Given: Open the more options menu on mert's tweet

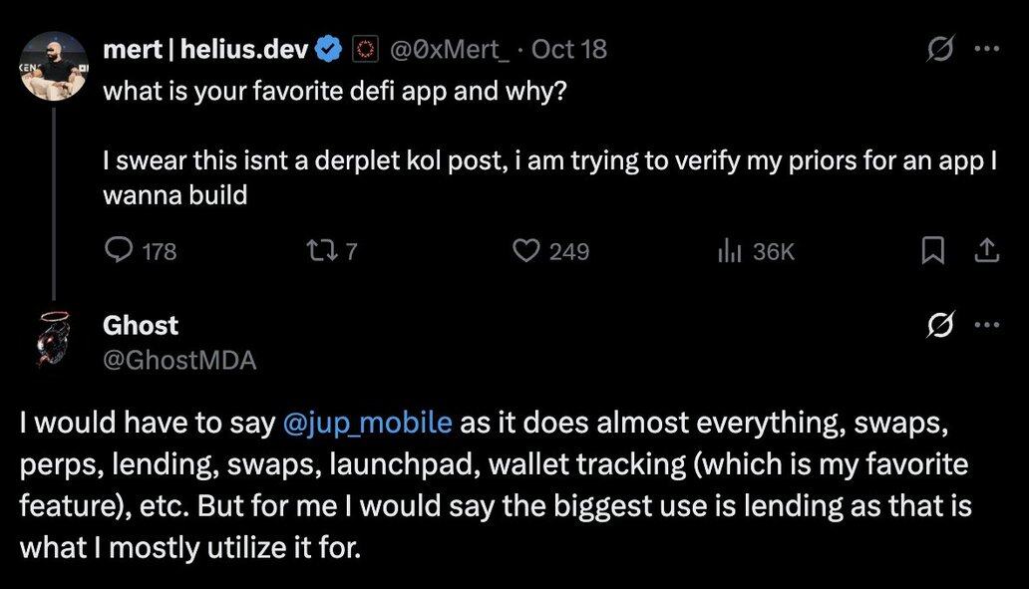Looking at the screenshot, I should [986, 48].
